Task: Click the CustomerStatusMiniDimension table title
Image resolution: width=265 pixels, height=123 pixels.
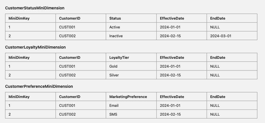Action: click(35, 8)
